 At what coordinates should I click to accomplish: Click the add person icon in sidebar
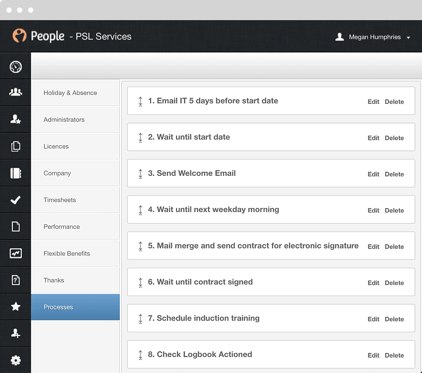point(15,333)
